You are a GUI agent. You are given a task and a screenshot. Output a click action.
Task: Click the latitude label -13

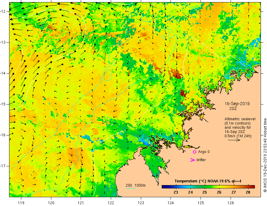[3, 42]
